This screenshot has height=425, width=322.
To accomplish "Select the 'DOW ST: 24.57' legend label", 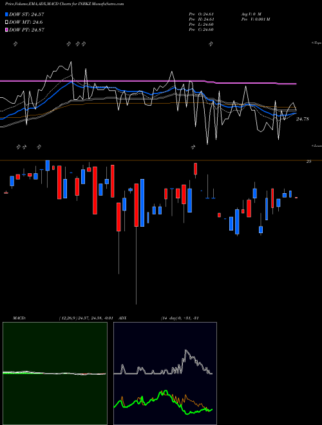I will tap(26, 14).
